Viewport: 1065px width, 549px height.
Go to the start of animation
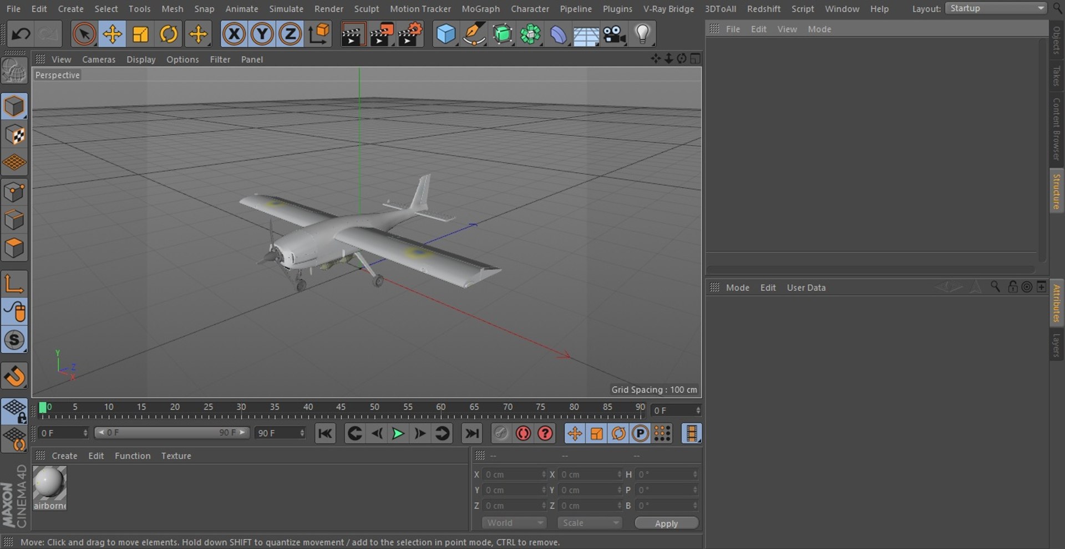point(325,433)
